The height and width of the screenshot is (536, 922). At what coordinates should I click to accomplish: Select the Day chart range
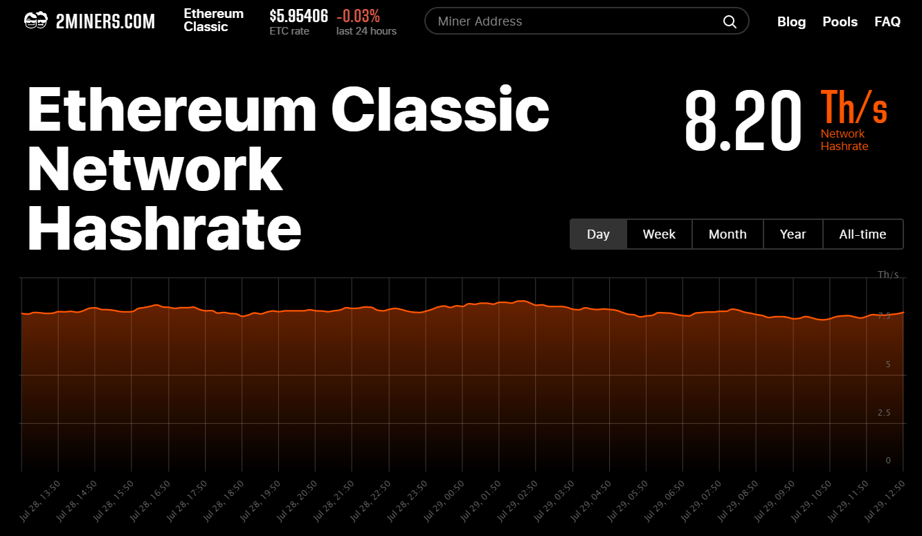pyautogui.click(x=598, y=234)
